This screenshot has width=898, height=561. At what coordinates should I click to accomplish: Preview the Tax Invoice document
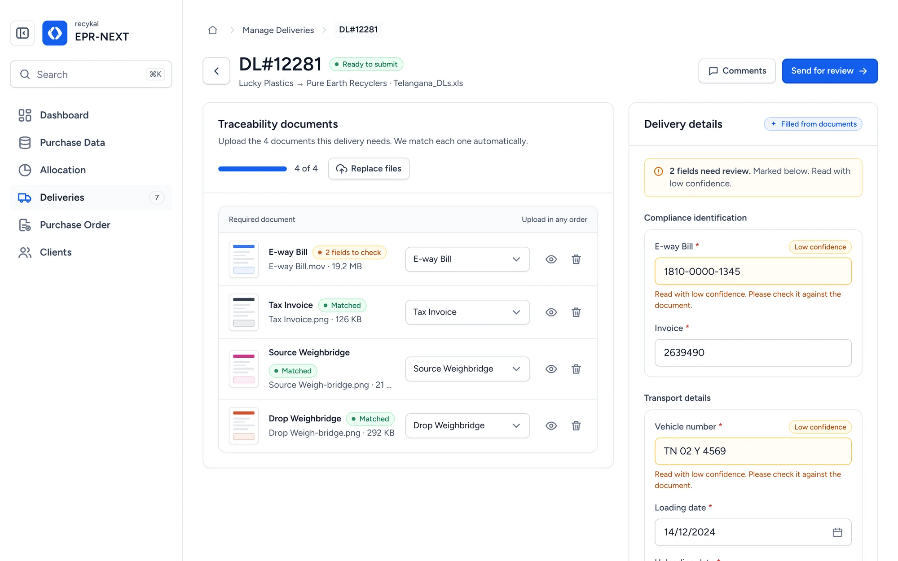point(551,312)
